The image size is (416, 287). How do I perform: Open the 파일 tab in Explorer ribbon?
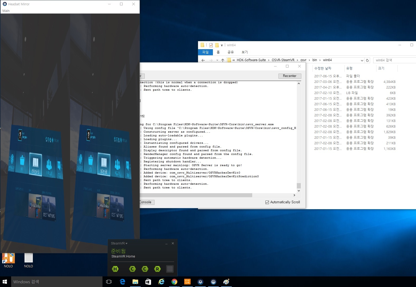[205, 52]
